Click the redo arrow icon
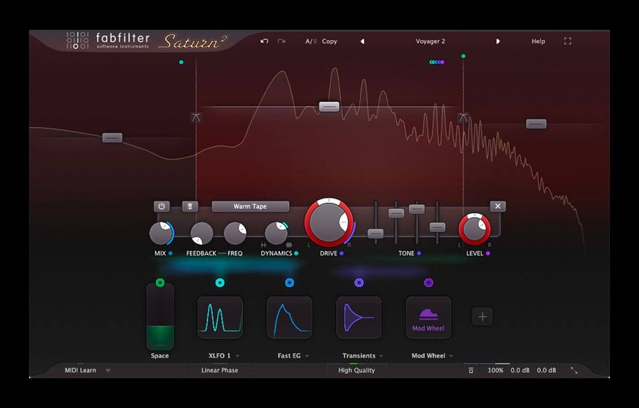639x408 pixels. (x=281, y=41)
